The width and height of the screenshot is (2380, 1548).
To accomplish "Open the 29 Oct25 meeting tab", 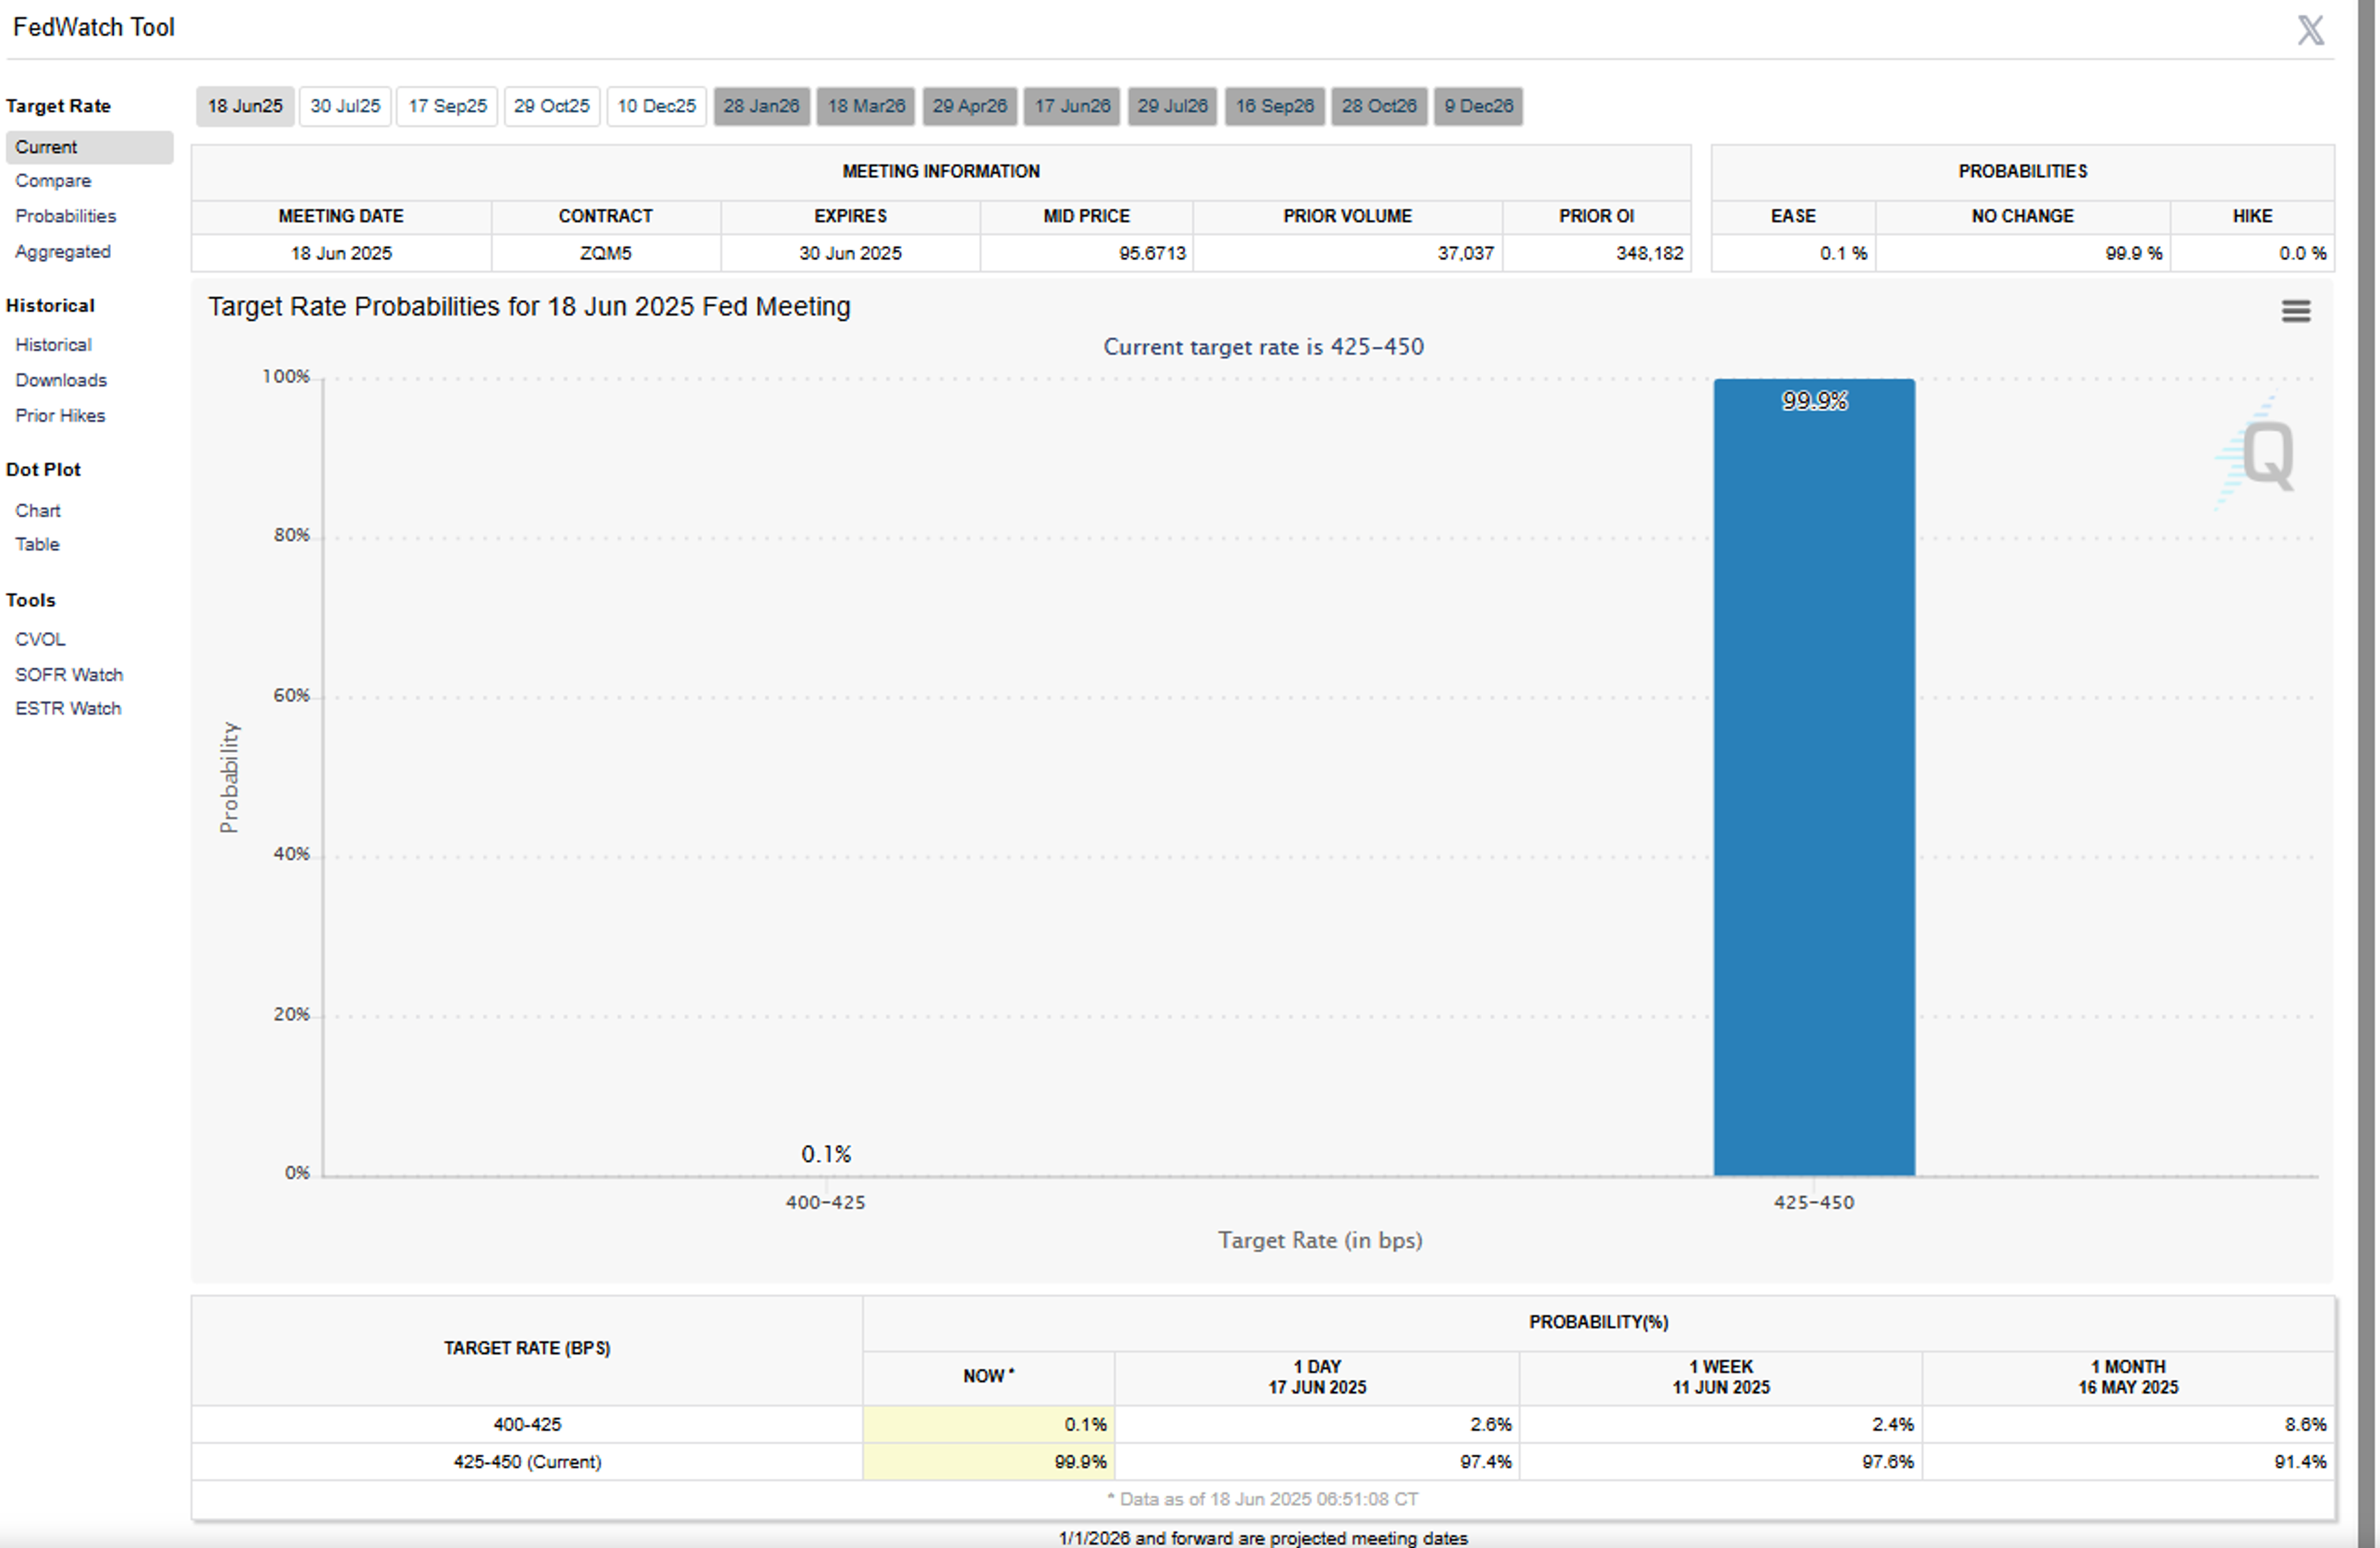I will tap(552, 106).
